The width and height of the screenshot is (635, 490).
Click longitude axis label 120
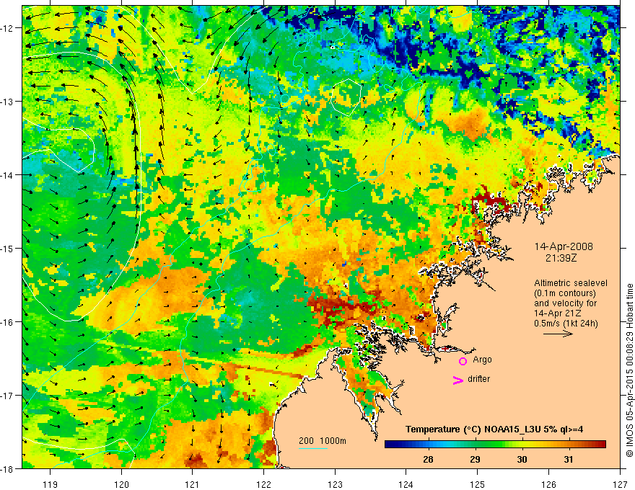tap(121, 484)
